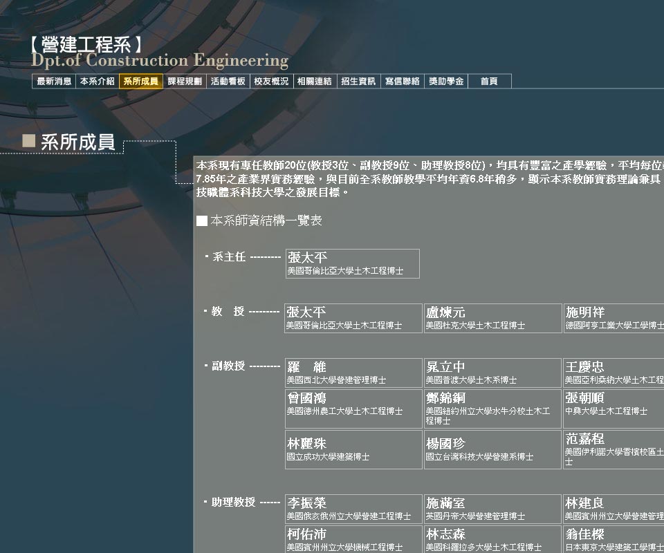The height and width of the screenshot is (553, 664).
Task: Click the 本系師資結構一覽表 section title
Action: [266, 220]
